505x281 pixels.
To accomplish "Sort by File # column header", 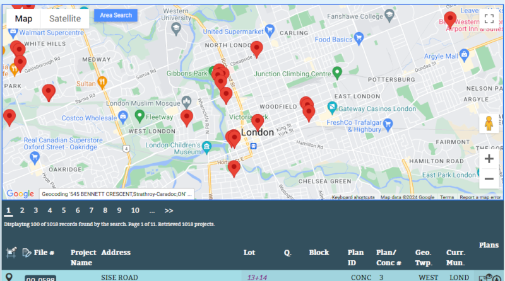I will coord(44,253).
